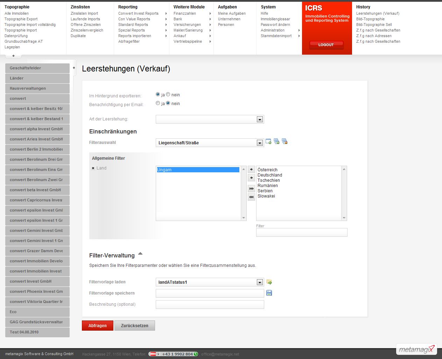Click the +43 1 9902 804 phone number

[x=177, y=354]
